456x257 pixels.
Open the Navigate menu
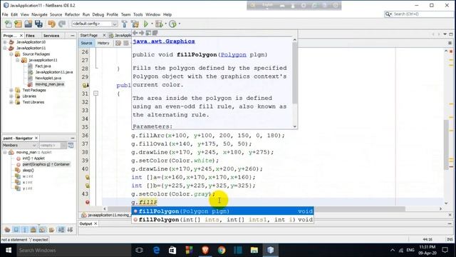pos(39,14)
